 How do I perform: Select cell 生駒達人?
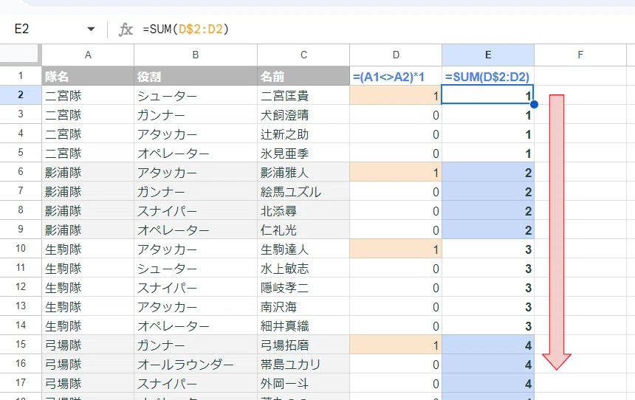(x=303, y=249)
